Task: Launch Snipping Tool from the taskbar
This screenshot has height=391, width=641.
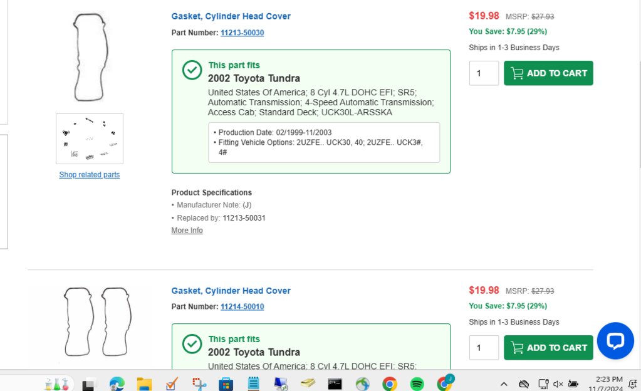Action: 199,383
